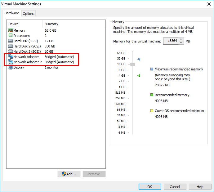This screenshot has width=214, height=192.
Task: Click the 64 GB slider label
Action: [x=121, y=53]
